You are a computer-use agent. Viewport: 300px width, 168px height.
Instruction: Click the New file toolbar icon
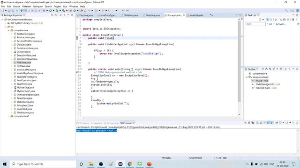(x=2, y=11)
